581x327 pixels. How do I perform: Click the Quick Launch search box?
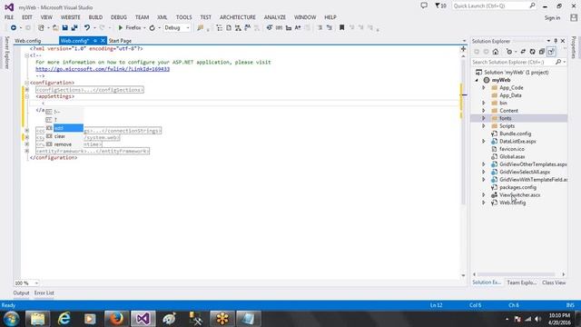[494, 6]
